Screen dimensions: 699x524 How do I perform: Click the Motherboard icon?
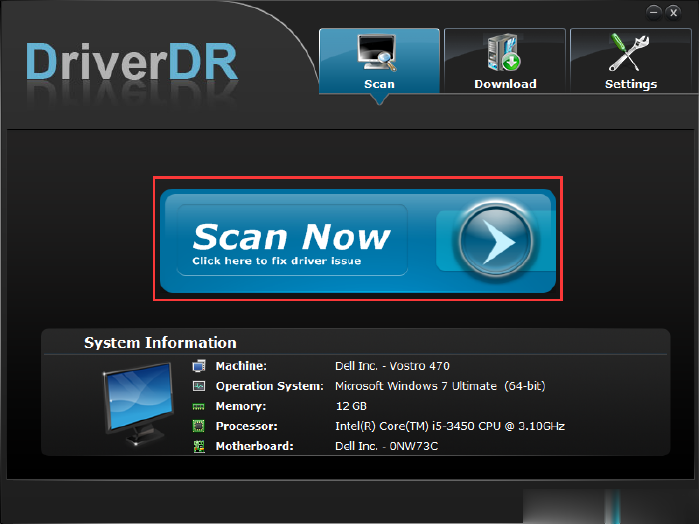tap(199, 446)
